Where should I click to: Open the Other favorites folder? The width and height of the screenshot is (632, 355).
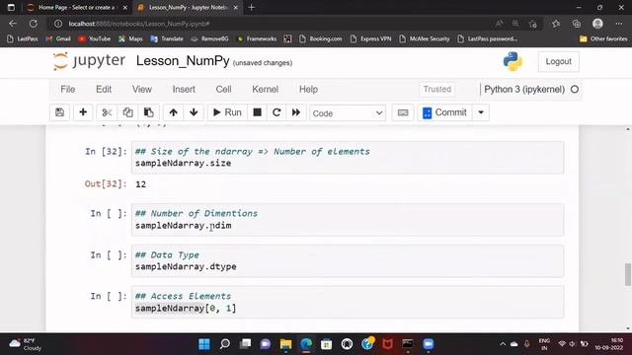pyautogui.click(x=603, y=38)
